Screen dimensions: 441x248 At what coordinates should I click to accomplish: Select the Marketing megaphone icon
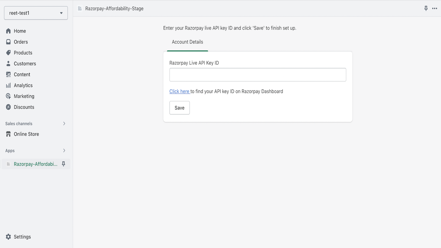tap(8, 96)
